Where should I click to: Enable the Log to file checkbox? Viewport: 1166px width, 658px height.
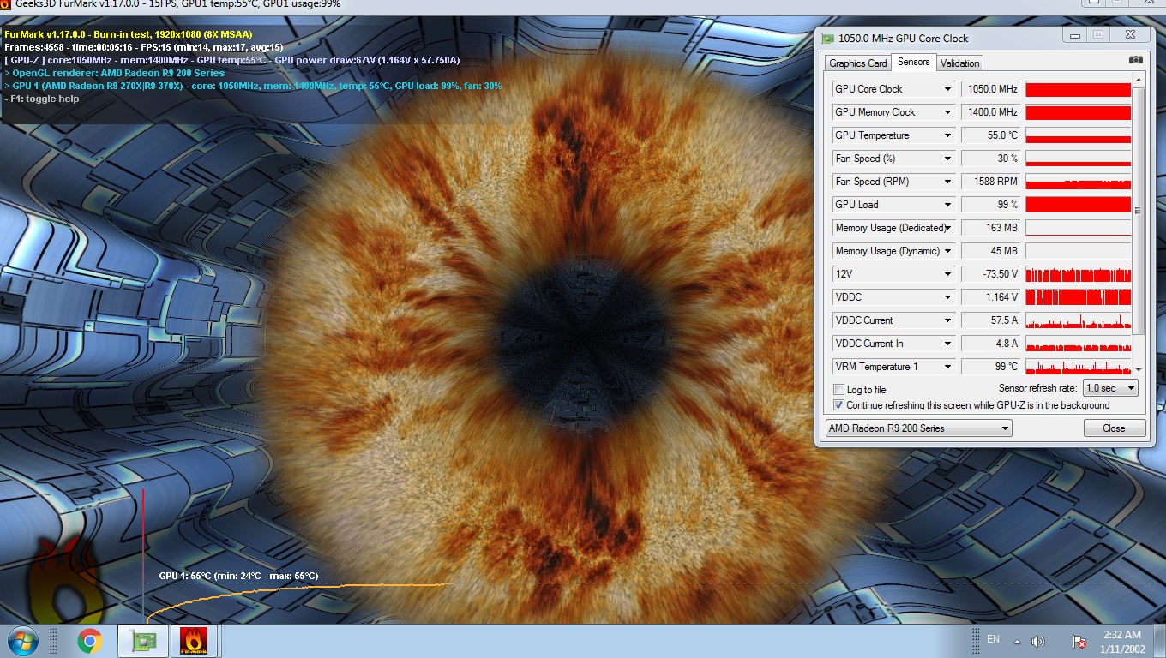pyautogui.click(x=839, y=390)
